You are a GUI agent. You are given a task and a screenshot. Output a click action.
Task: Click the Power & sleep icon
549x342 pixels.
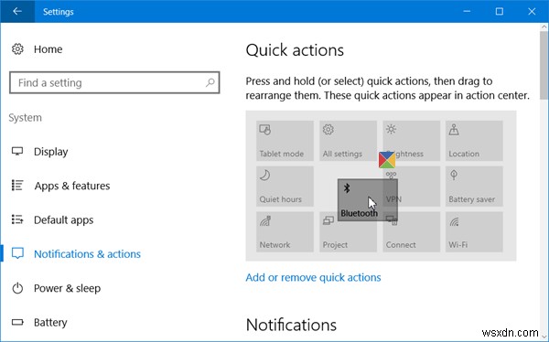[x=17, y=288]
